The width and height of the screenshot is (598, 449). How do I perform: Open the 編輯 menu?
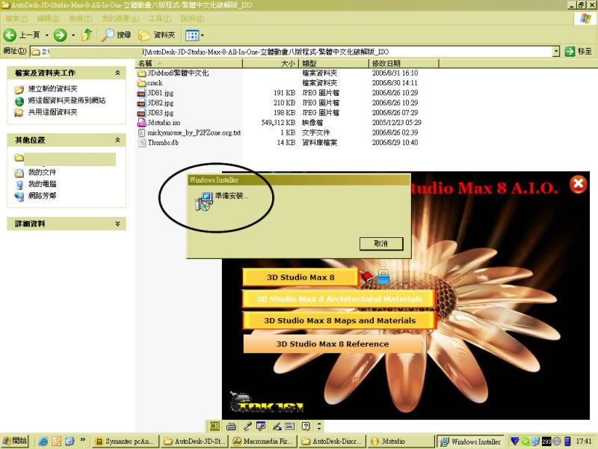(48, 19)
